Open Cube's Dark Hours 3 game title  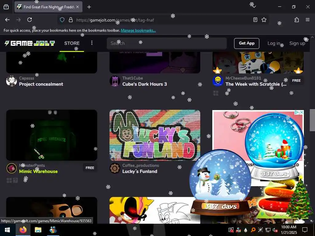[x=145, y=84]
